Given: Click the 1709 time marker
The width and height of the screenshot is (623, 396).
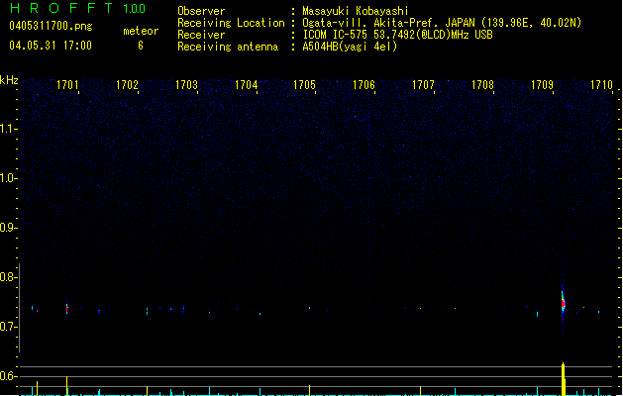Looking at the screenshot, I should [x=542, y=85].
